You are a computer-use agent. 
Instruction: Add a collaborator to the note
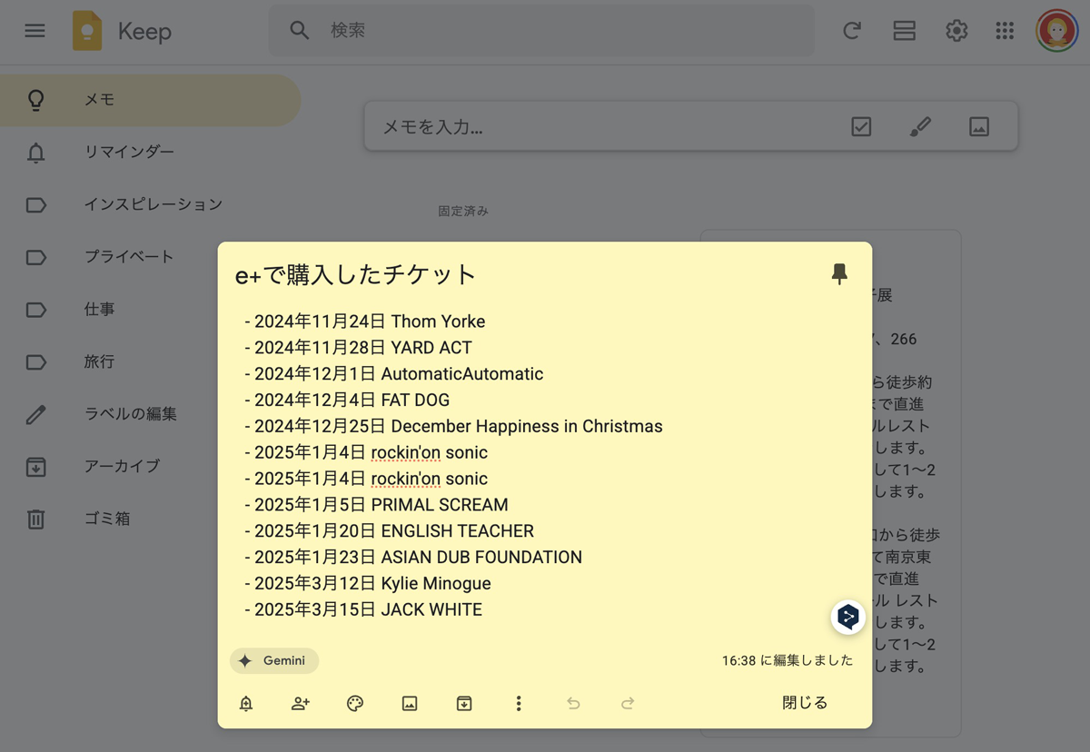[301, 703]
